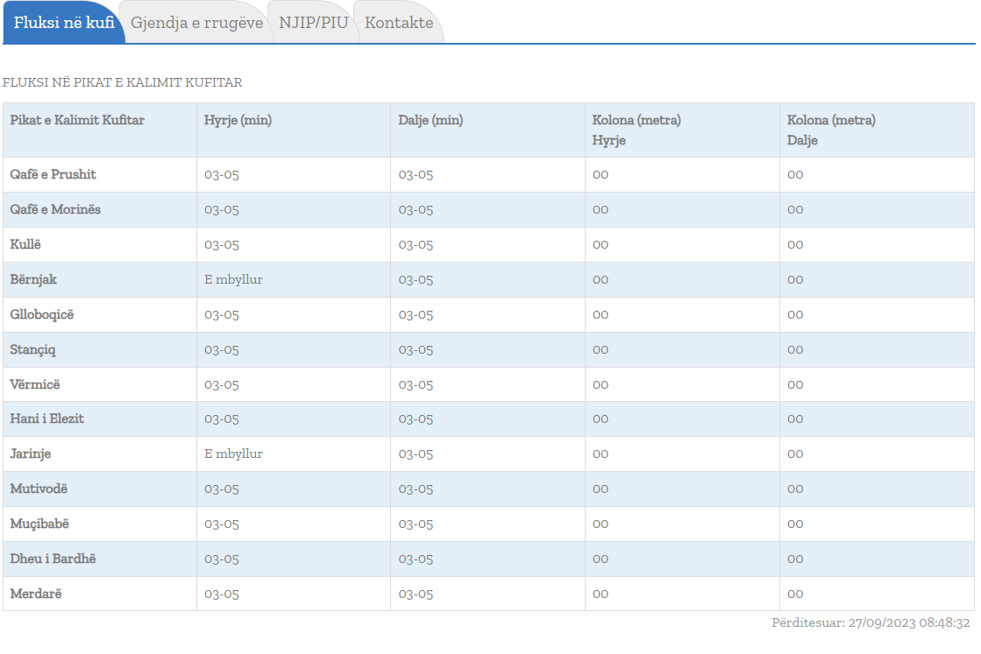Select the Stançiq row name

32,349
